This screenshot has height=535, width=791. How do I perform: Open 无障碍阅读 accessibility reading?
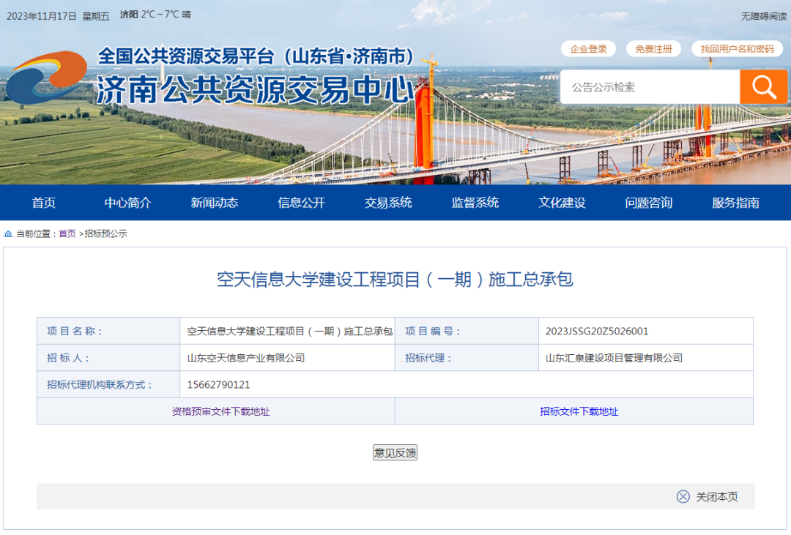764,16
